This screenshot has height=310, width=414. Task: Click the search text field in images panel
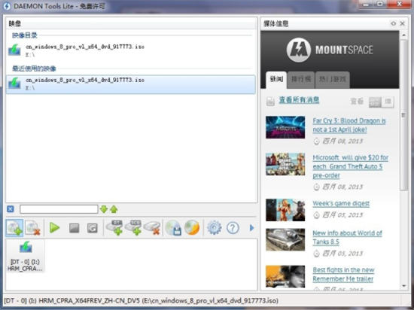coord(59,209)
